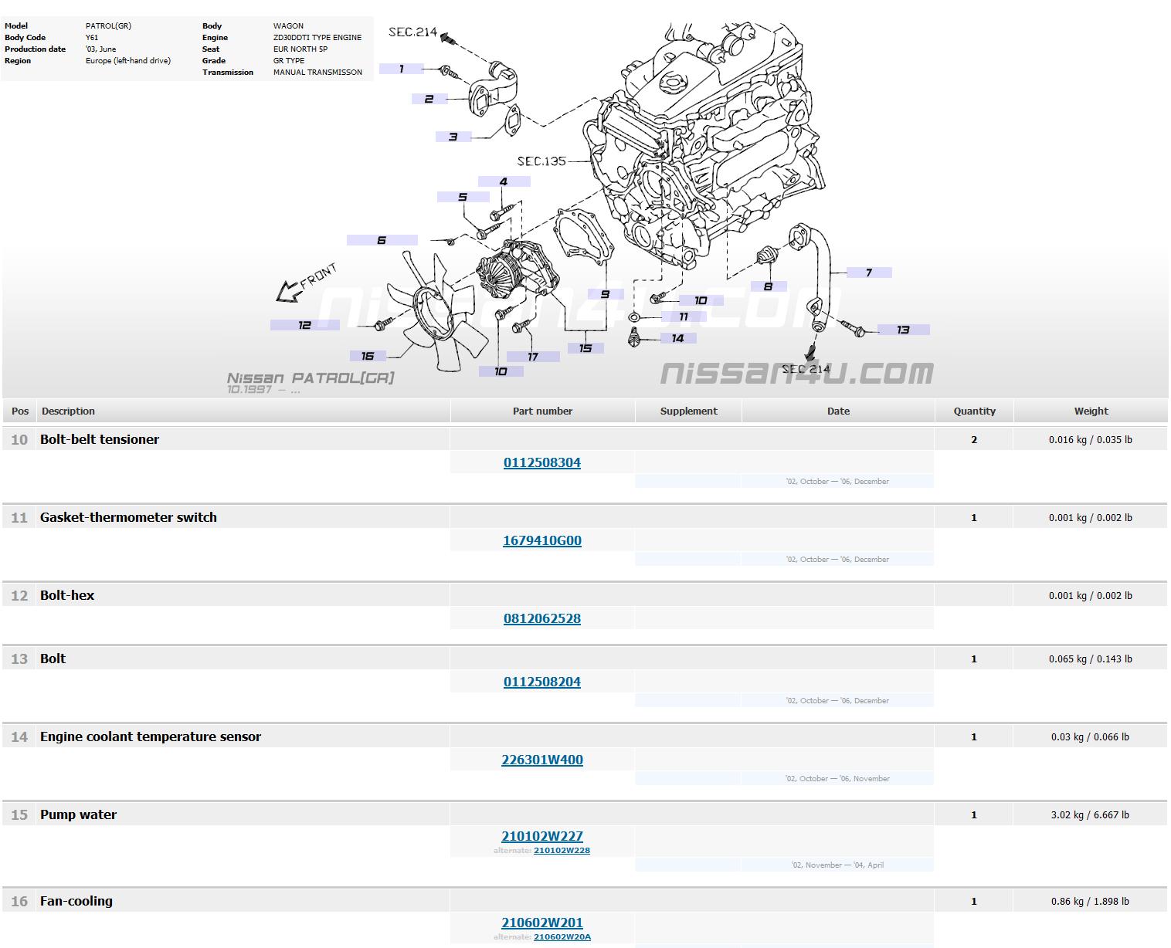Open part number 0812062528 link

click(542, 618)
